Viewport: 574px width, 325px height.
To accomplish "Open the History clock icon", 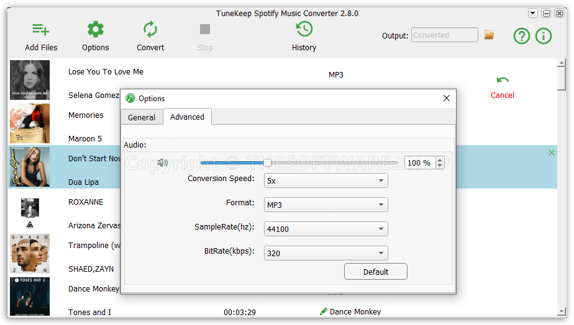I will point(304,29).
